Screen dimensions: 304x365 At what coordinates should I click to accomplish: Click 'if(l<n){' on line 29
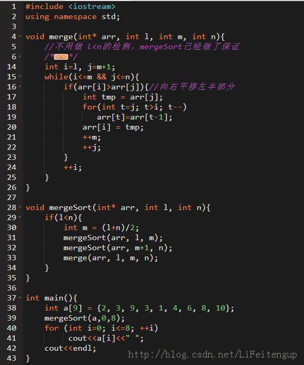click(63, 217)
